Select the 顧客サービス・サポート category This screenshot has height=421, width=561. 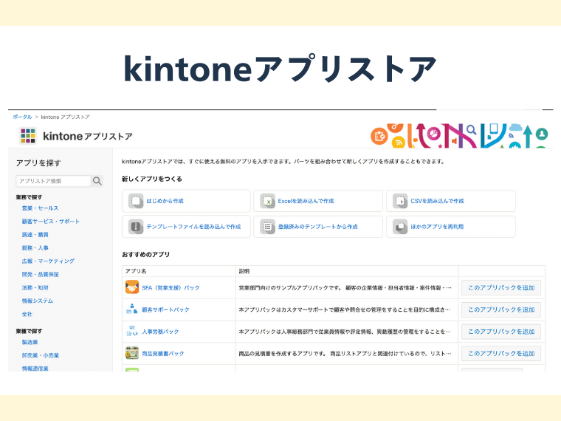50,222
